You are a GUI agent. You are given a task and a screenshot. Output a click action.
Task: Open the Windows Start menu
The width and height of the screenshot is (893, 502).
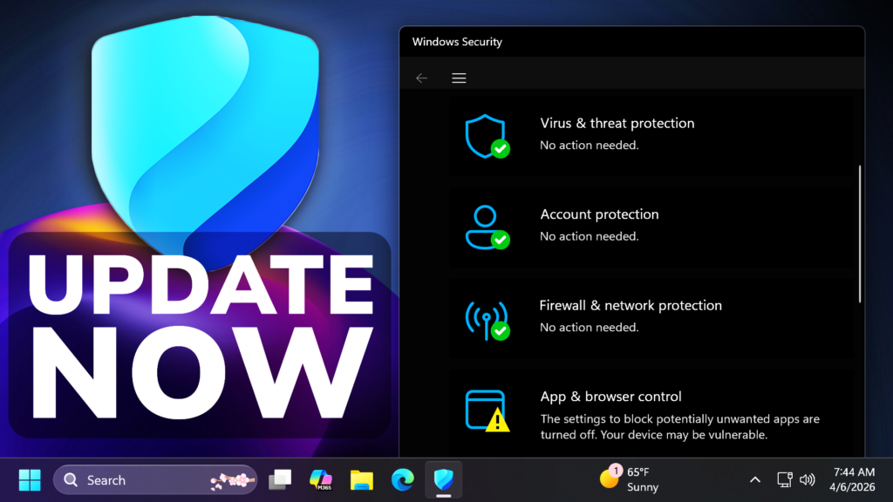(30, 480)
